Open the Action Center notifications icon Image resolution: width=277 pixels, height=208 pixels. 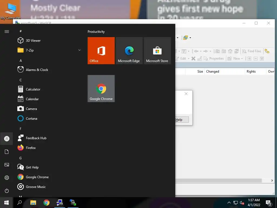pyautogui.click(x=268, y=203)
